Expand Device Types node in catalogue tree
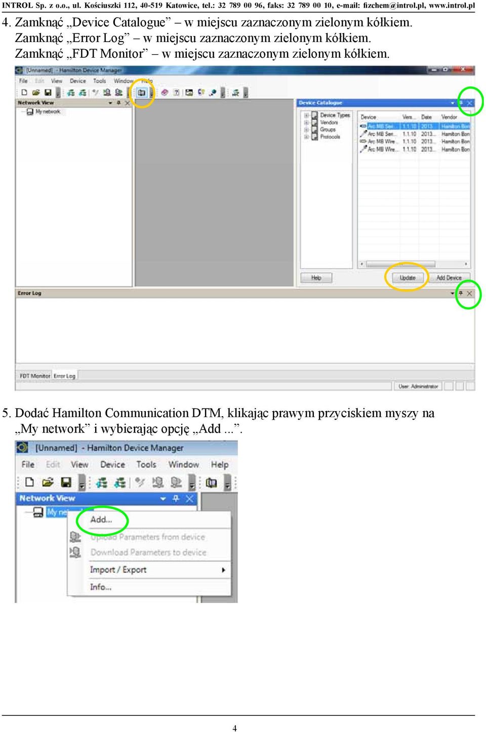486x732 pixels. click(306, 116)
